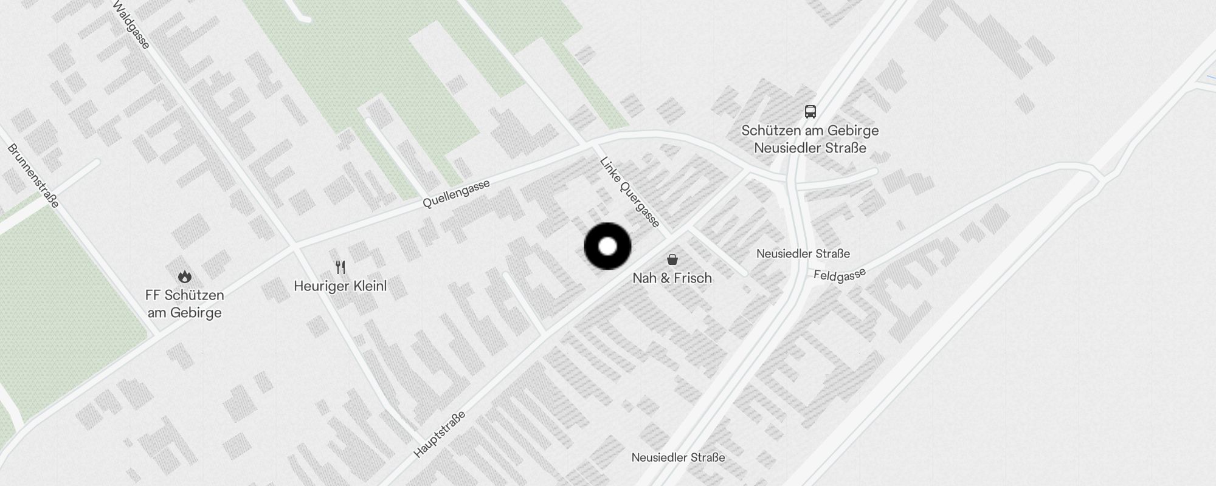Click the Nah & Frisch shopping basket icon
Image resolution: width=1216 pixels, height=486 pixels.
tap(672, 259)
